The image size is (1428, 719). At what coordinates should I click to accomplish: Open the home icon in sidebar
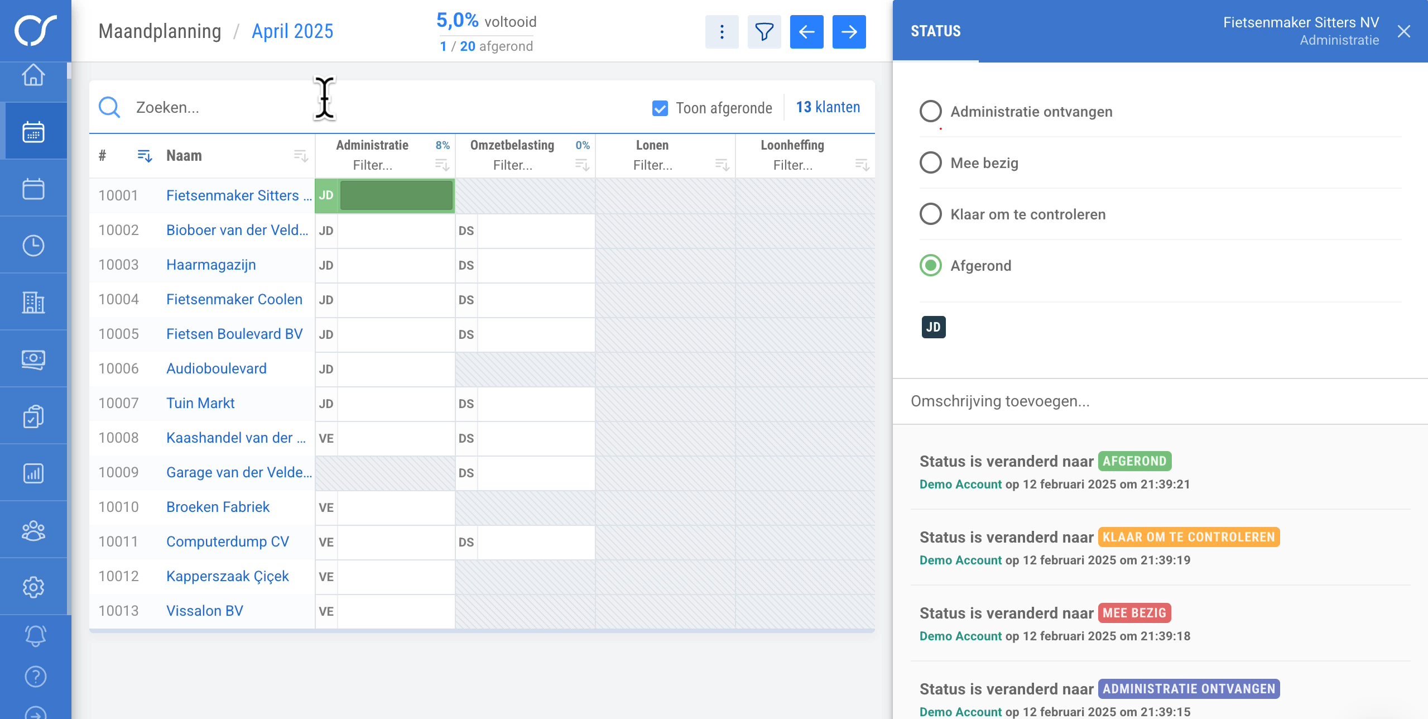tap(33, 75)
